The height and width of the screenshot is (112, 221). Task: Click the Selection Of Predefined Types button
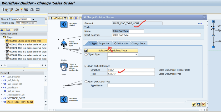111,50
